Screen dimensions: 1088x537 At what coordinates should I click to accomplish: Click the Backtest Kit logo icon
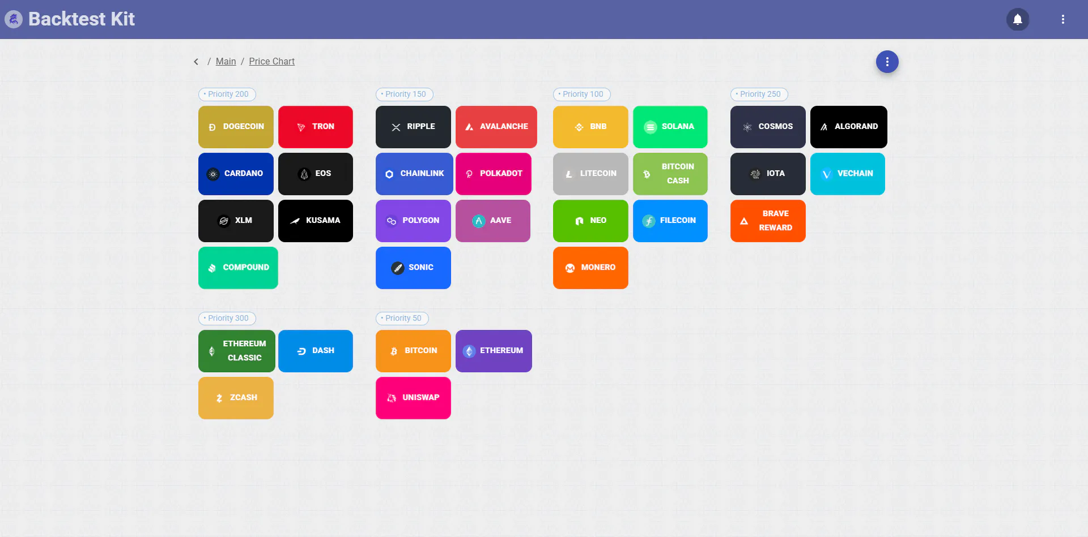pos(14,19)
